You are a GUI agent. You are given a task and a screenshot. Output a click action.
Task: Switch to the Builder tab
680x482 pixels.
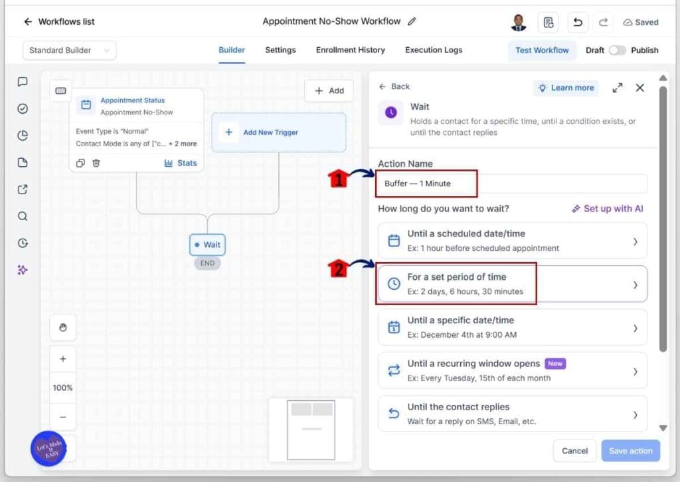tap(232, 50)
